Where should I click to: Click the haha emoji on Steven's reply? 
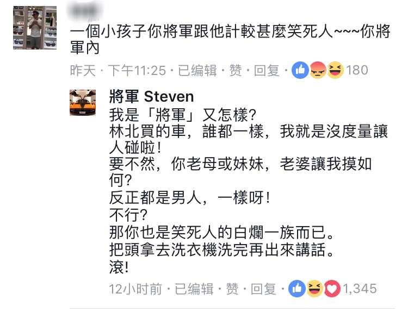coord(314,289)
